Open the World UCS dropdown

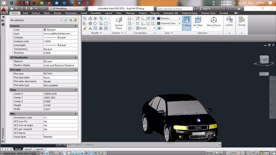pos(145,28)
